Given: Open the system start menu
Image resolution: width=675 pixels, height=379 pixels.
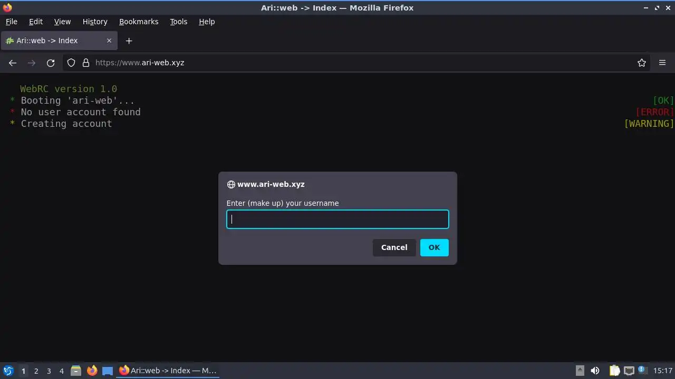Looking at the screenshot, I should pos(8,371).
